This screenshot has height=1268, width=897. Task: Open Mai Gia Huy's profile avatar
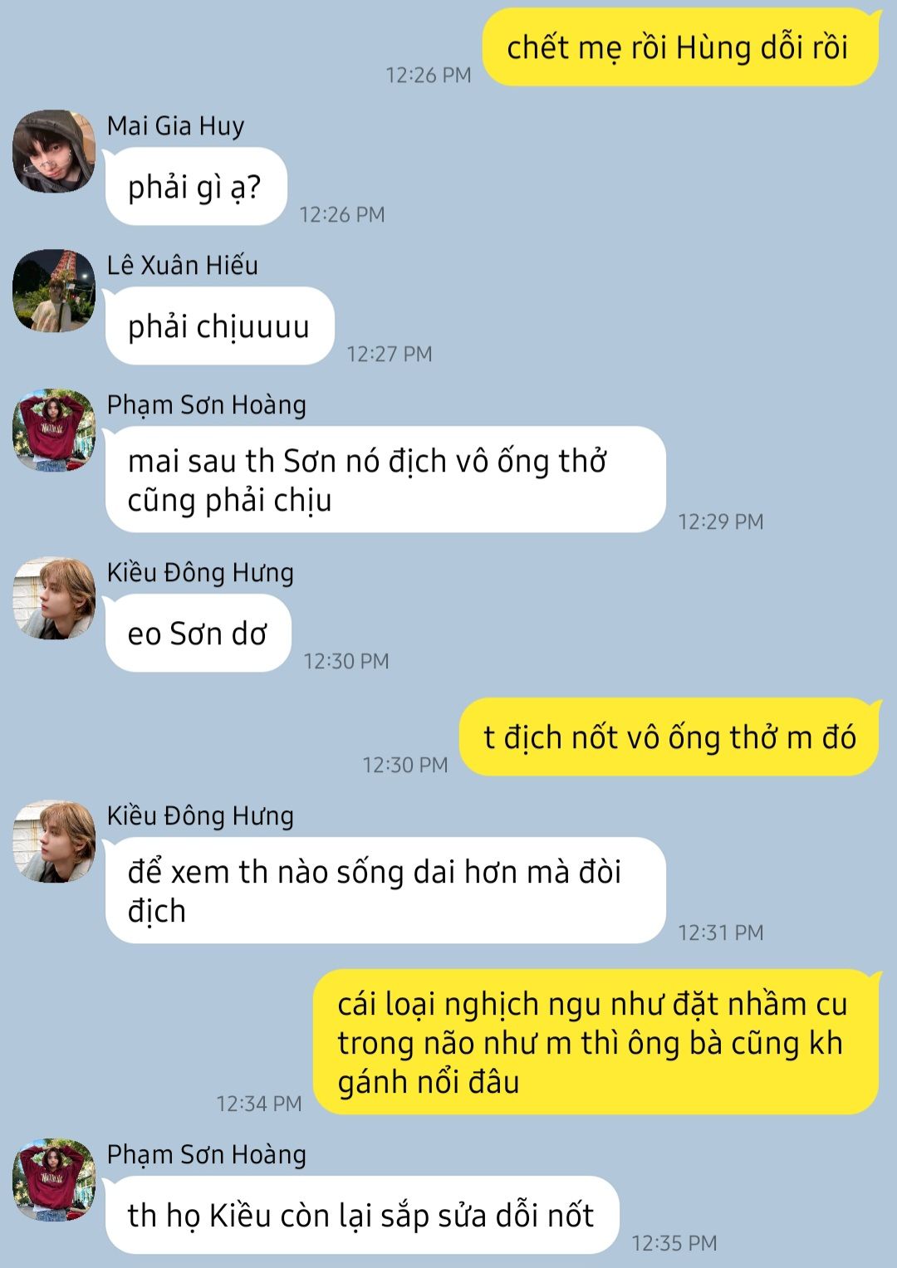54,151
